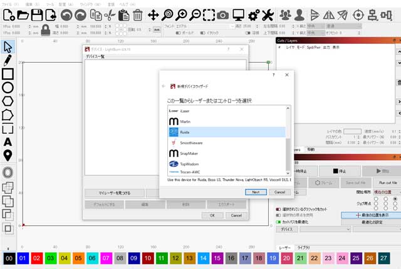Pick green layer color swatch 03
This screenshot has width=401, height=269.
click(x=50, y=258)
